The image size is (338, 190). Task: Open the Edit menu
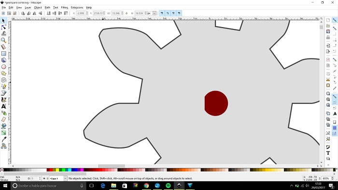pyautogui.click(x=11, y=8)
